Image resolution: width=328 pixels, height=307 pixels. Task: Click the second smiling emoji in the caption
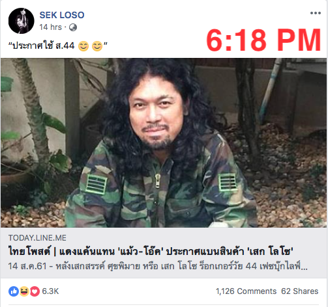click(x=97, y=46)
